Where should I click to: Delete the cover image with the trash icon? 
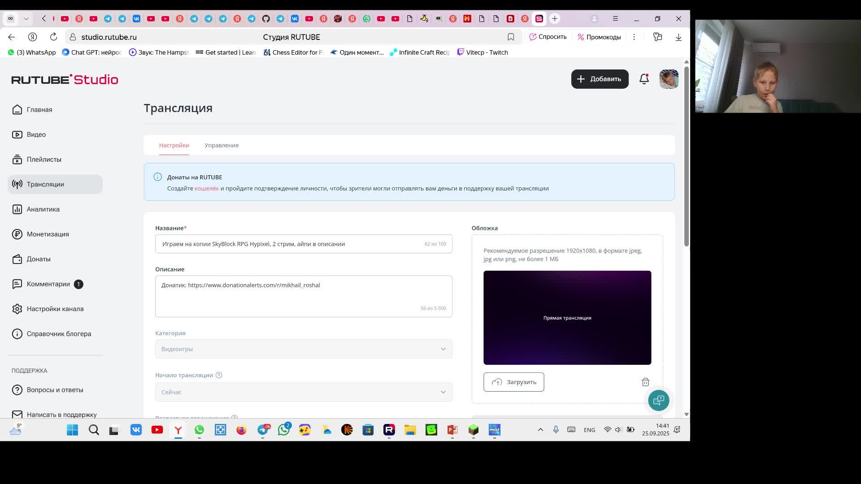coord(645,382)
